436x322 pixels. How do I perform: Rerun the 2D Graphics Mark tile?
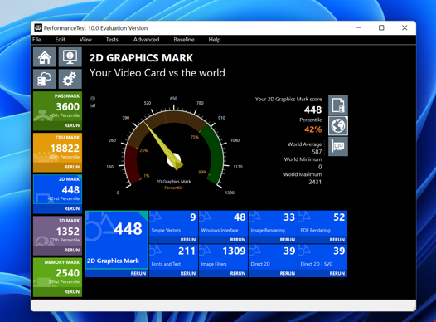point(138,273)
